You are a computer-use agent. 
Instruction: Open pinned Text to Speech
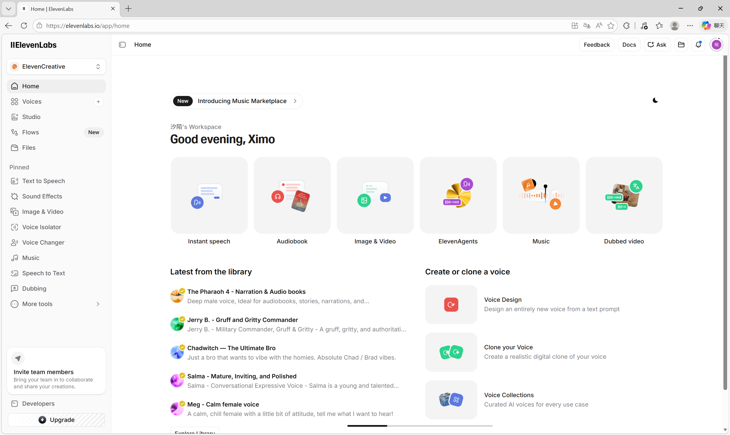56,181
